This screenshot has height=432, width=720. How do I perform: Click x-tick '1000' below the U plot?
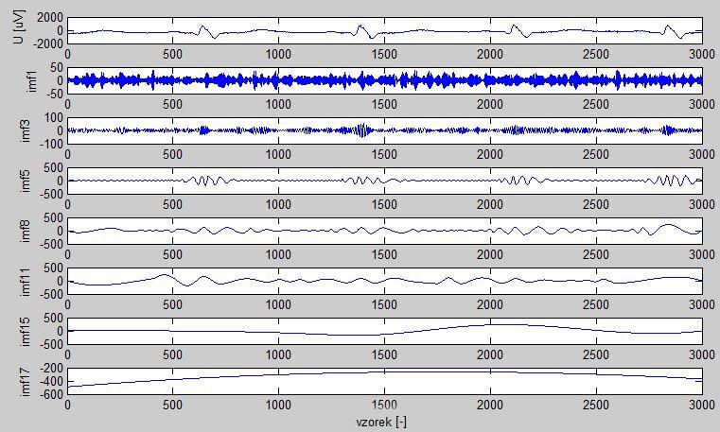(x=279, y=54)
